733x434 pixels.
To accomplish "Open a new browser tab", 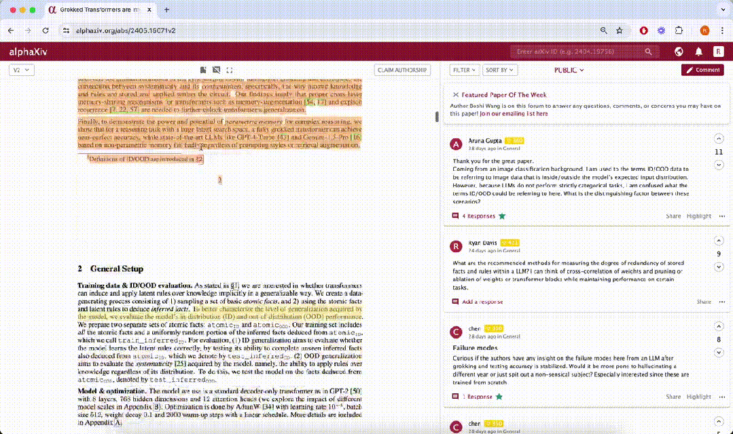I will [x=167, y=10].
